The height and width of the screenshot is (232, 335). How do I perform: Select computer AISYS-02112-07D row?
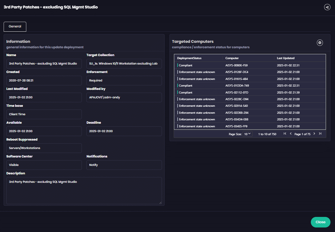click(237, 92)
